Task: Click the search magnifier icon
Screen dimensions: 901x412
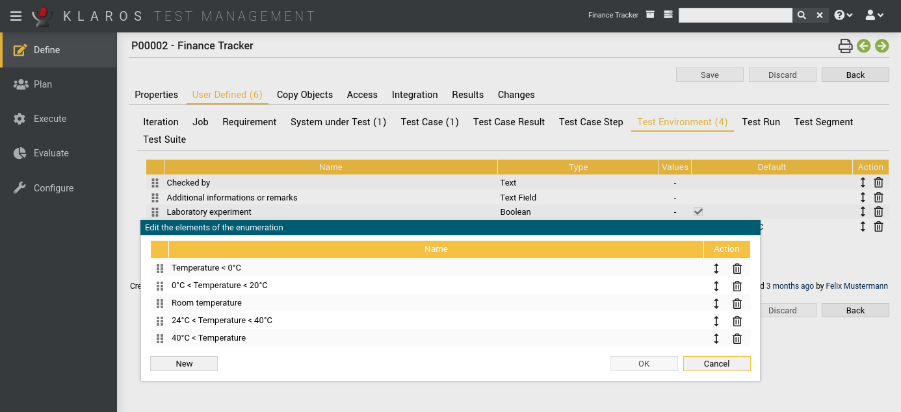Action: [802, 14]
